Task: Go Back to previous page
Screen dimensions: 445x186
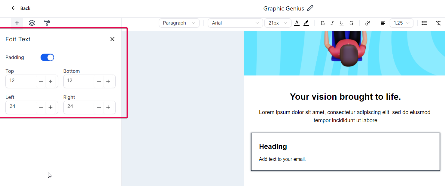Action: (21, 8)
